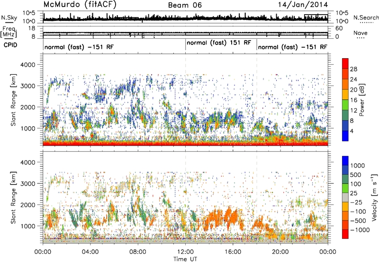Click the Power [dB] colorbar title
This screenshot has width=379, height=262.
361,100
